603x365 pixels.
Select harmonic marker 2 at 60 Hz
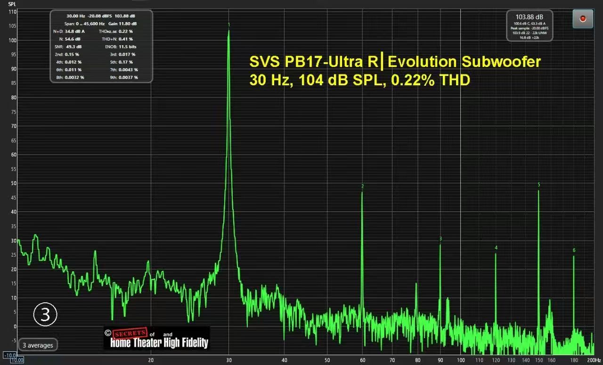point(362,187)
